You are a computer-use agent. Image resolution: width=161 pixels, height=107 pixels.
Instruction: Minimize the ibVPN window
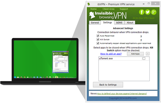point(144,4)
